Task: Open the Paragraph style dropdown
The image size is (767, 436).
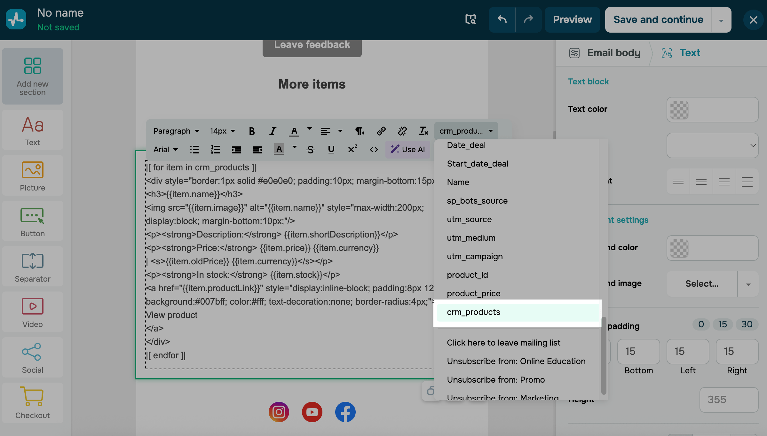Action: click(x=176, y=131)
